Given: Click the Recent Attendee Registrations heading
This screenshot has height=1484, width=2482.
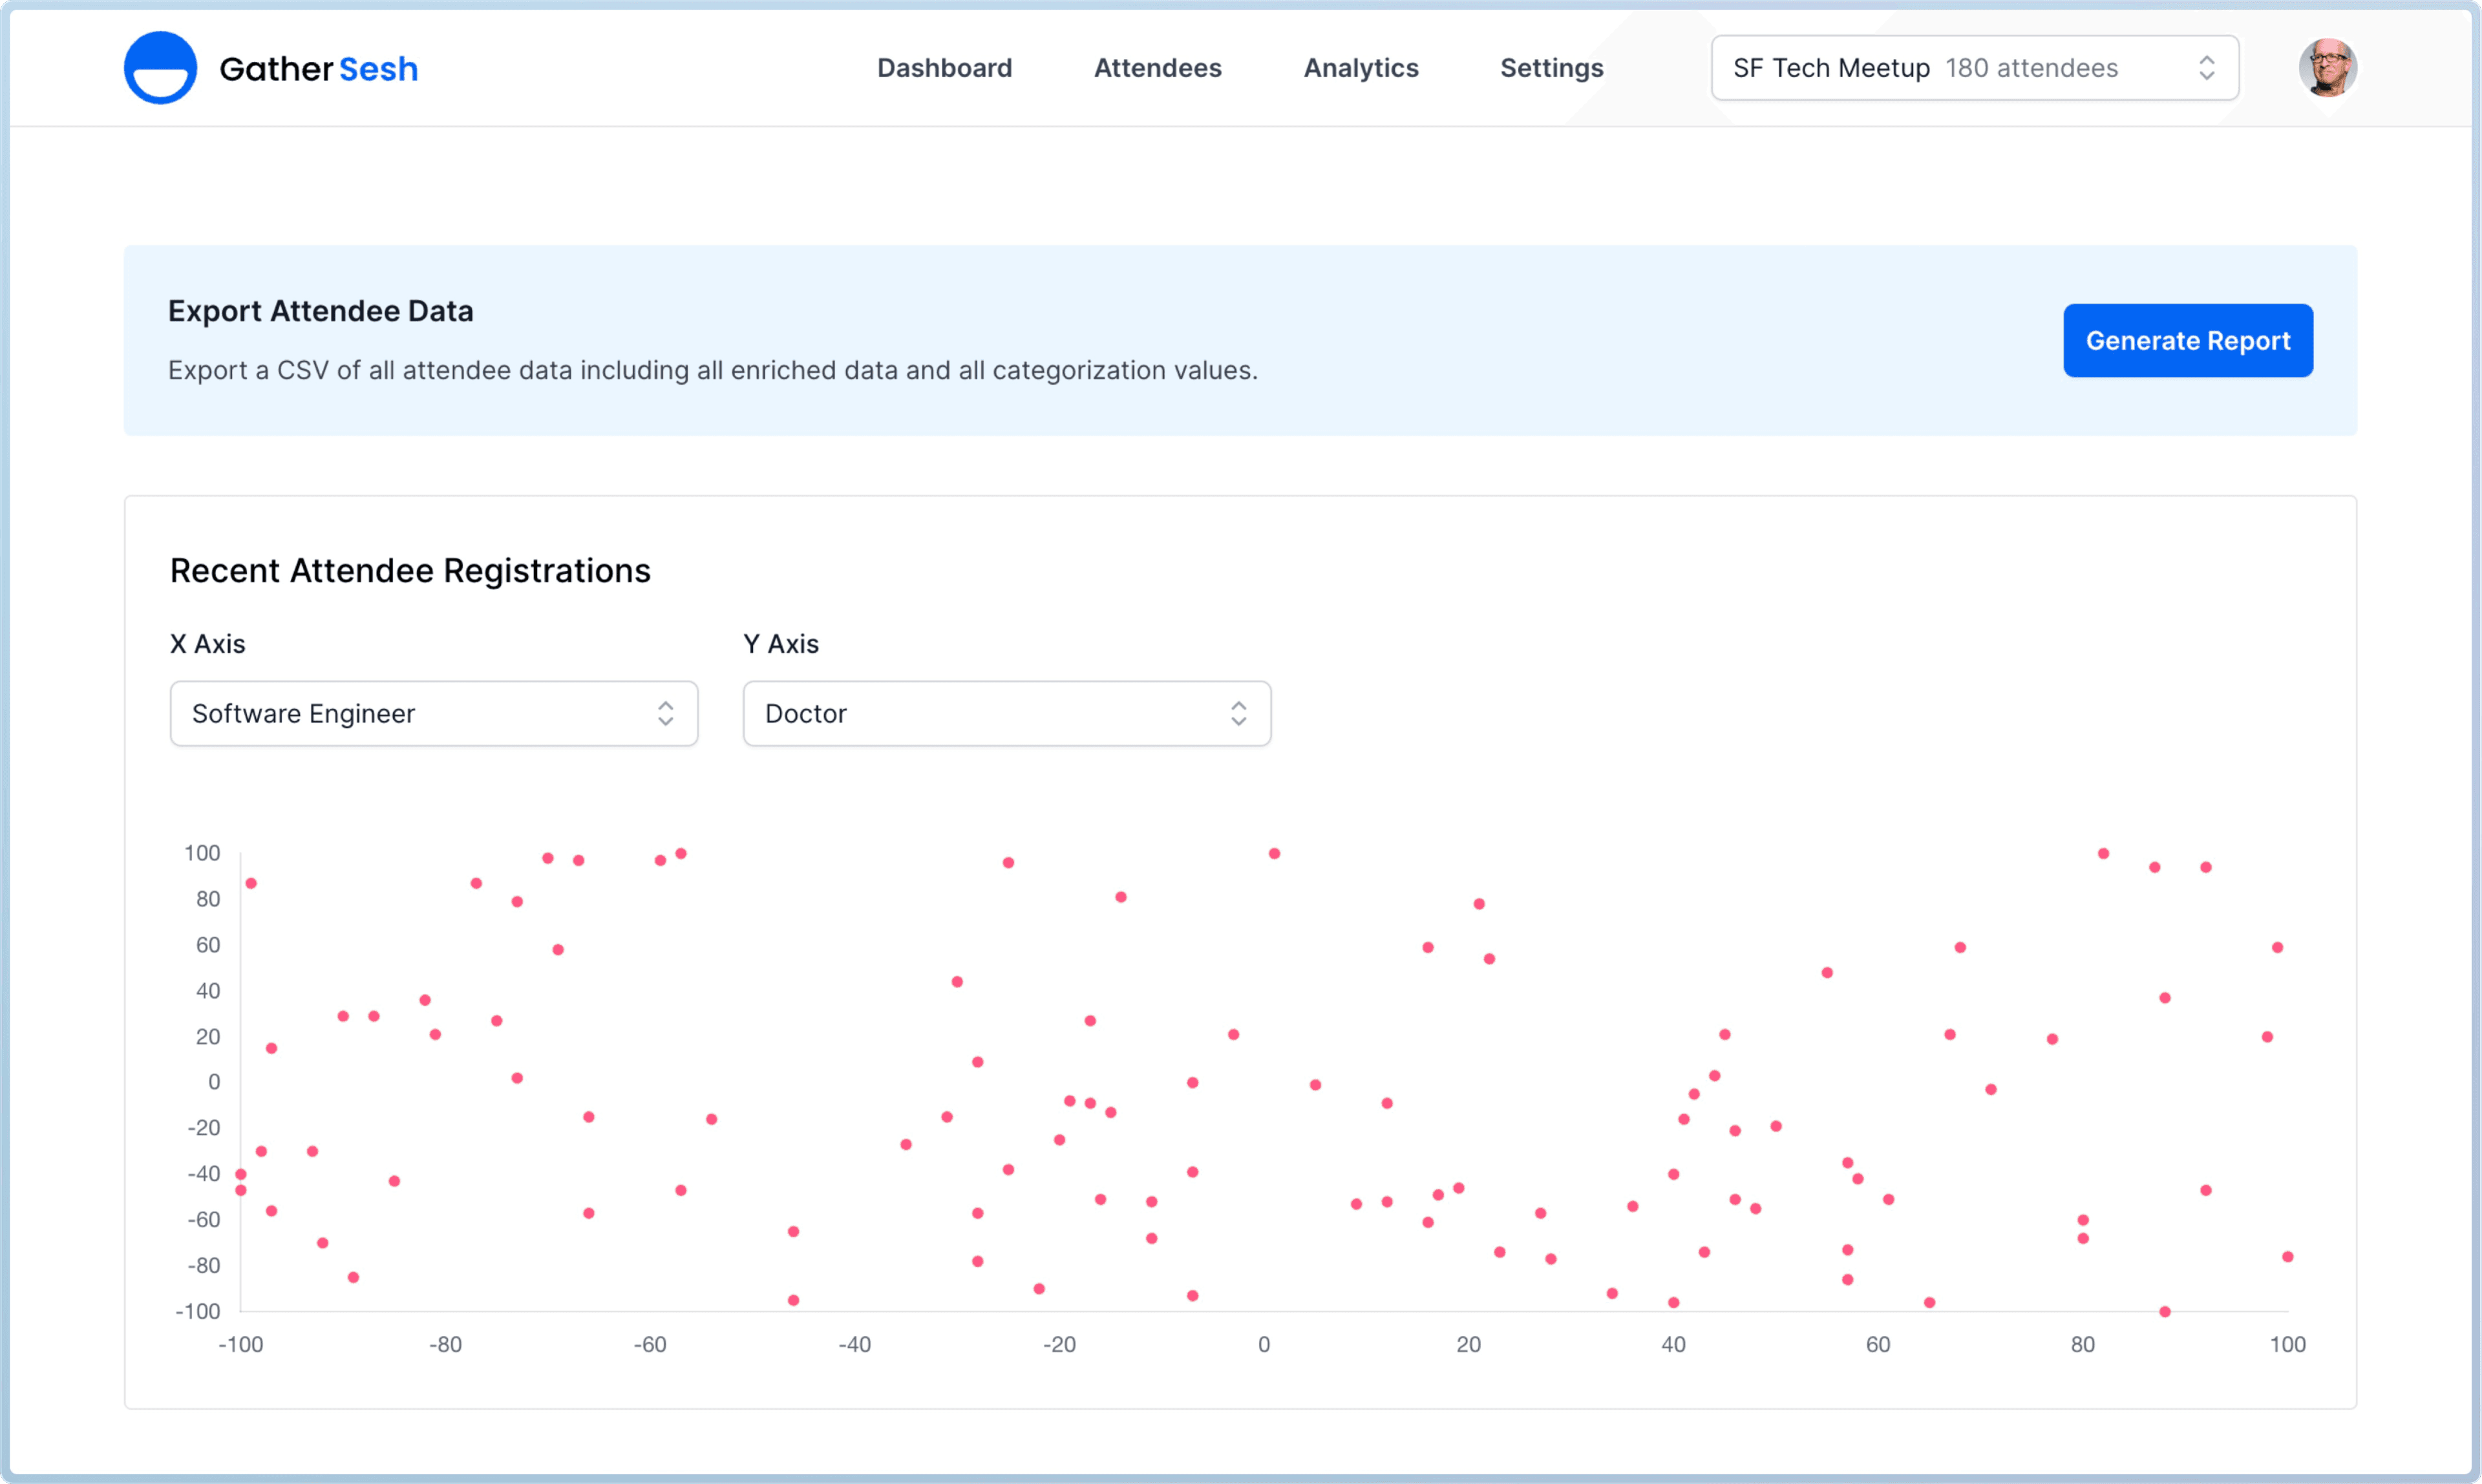Looking at the screenshot, I should point(410,570).
